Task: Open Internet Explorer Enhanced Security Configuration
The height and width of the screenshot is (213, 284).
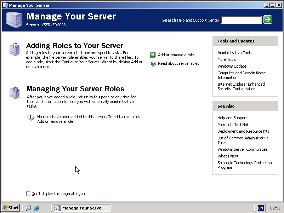Action: click(x=241, y=86)
